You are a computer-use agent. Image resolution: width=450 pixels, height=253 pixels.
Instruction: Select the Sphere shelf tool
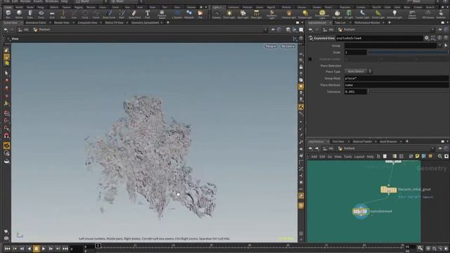(19, 14)
